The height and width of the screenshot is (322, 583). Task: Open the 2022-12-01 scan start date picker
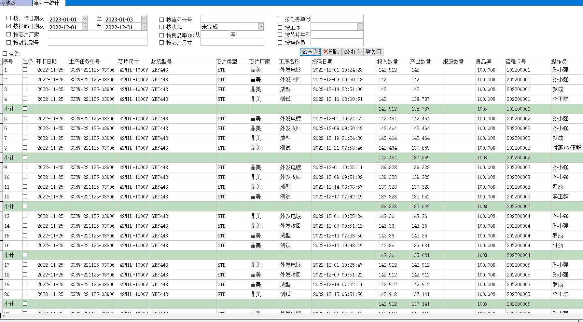[85, 27]
